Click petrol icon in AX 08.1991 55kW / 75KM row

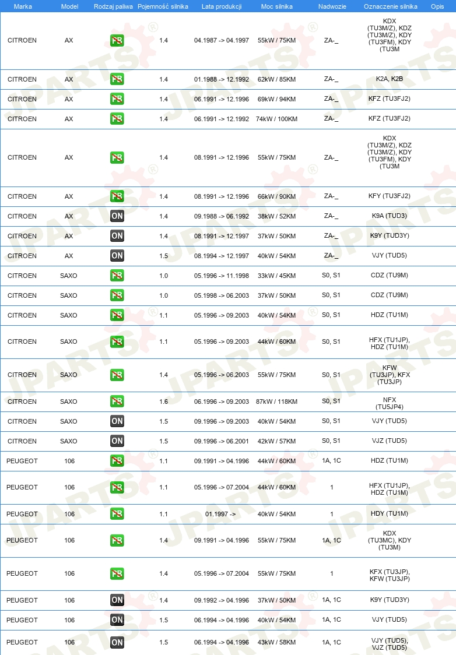point(117,157)
